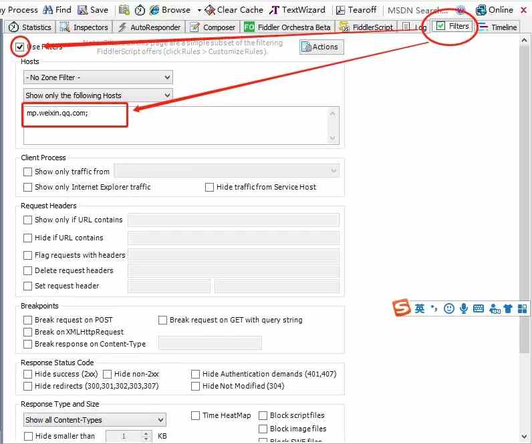532x444 pixels.
Task: Click hosts box scroll up arrow
Action: click(333, 114)
